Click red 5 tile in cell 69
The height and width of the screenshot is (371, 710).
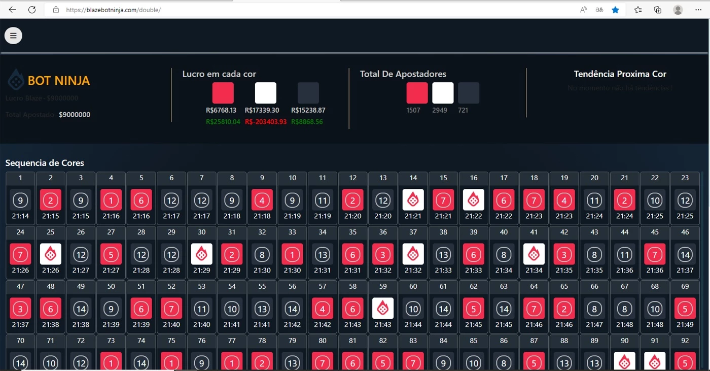[685, 309]
